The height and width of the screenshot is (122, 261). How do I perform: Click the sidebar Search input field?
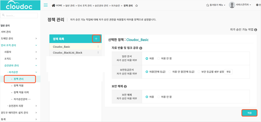coord(20,16)
